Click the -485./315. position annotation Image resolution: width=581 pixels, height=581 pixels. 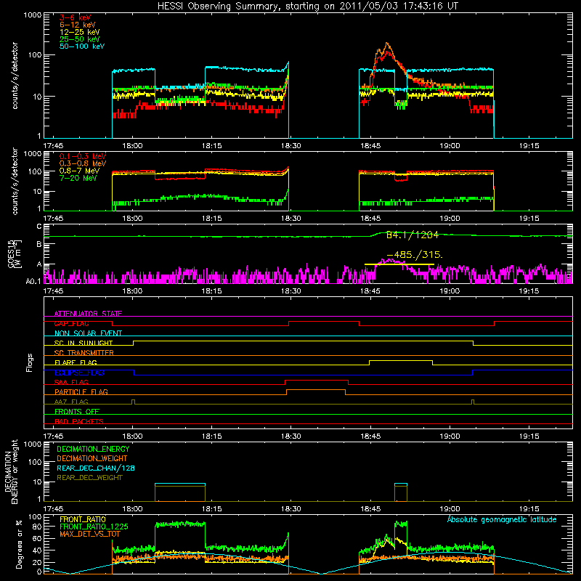tap(414, 255)
